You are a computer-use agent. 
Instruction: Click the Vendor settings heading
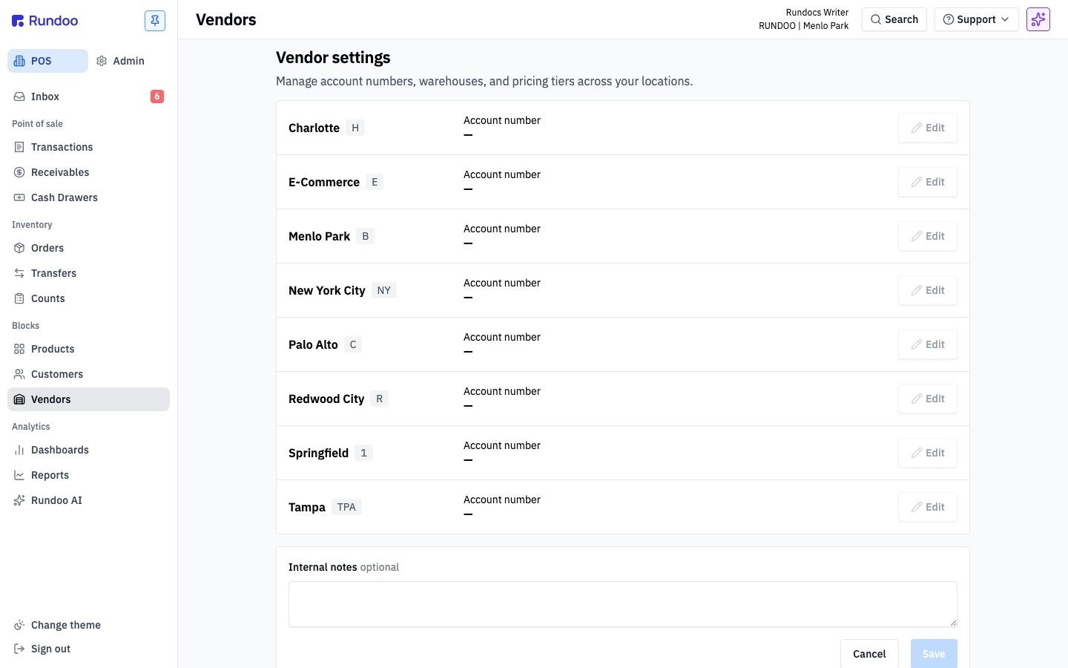pos(333,57)
